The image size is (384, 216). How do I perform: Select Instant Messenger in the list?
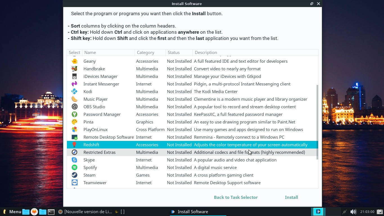[x=101, y=84]
